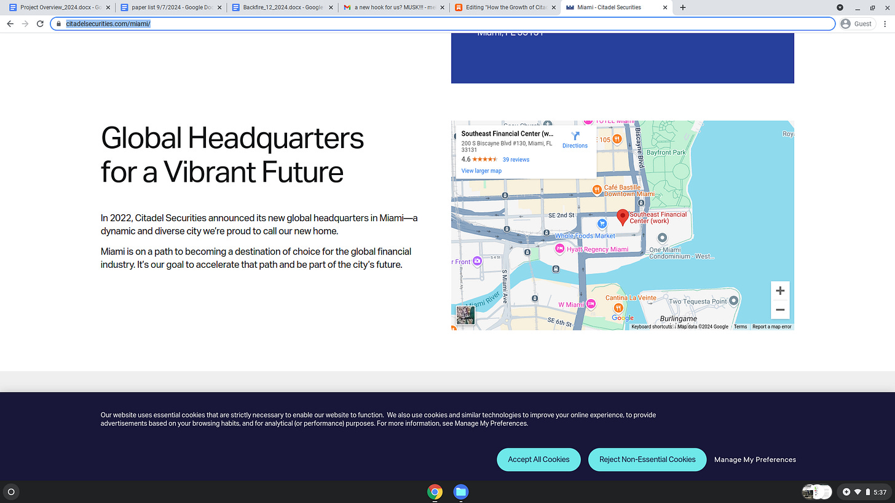
Task: Click the Whole Foods Market shopping cart pin
Action: tap(602, 224)
